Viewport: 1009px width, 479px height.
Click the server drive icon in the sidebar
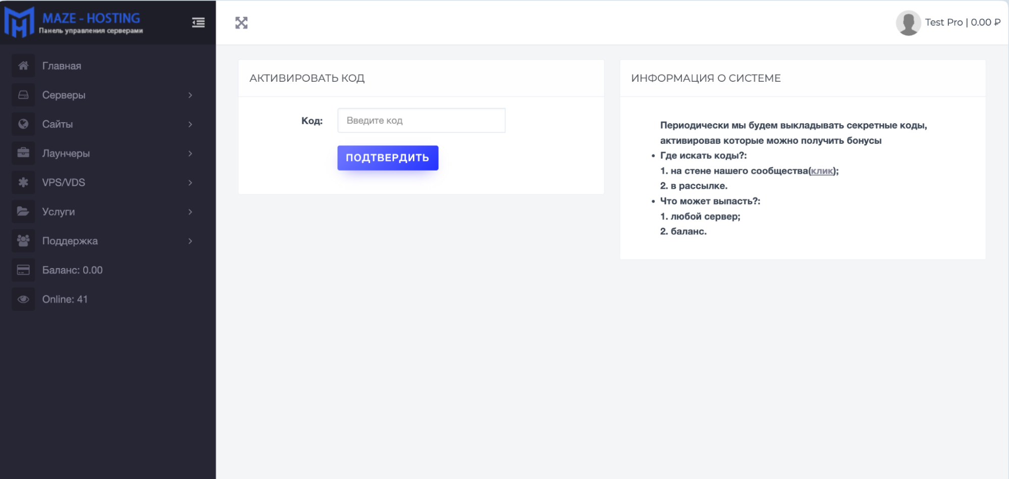click(x=23, y=95)
